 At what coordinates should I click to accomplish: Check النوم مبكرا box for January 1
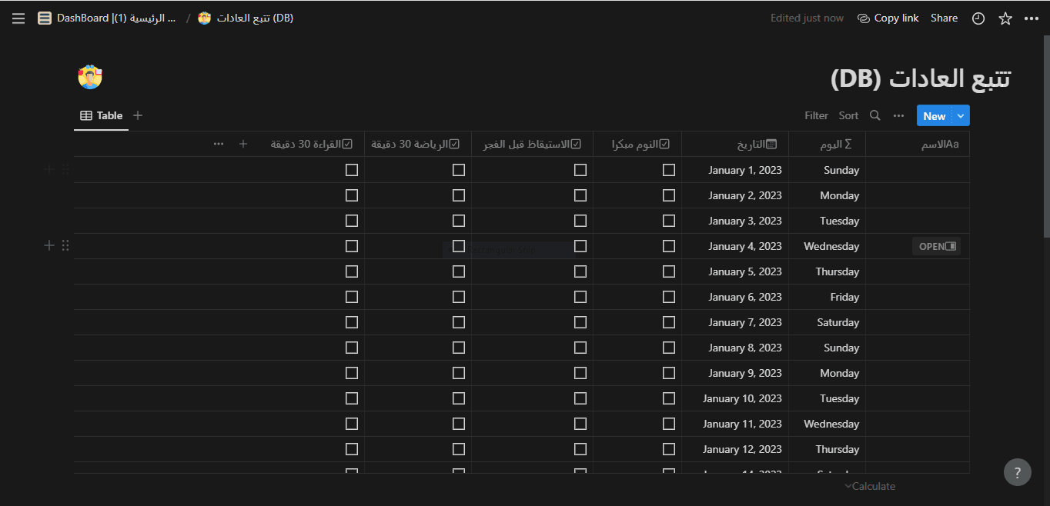click(669, 170)
